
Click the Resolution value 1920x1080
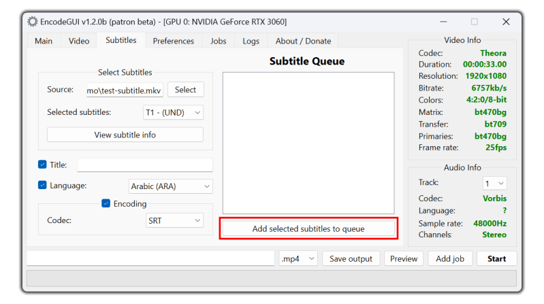click(485, 76)
